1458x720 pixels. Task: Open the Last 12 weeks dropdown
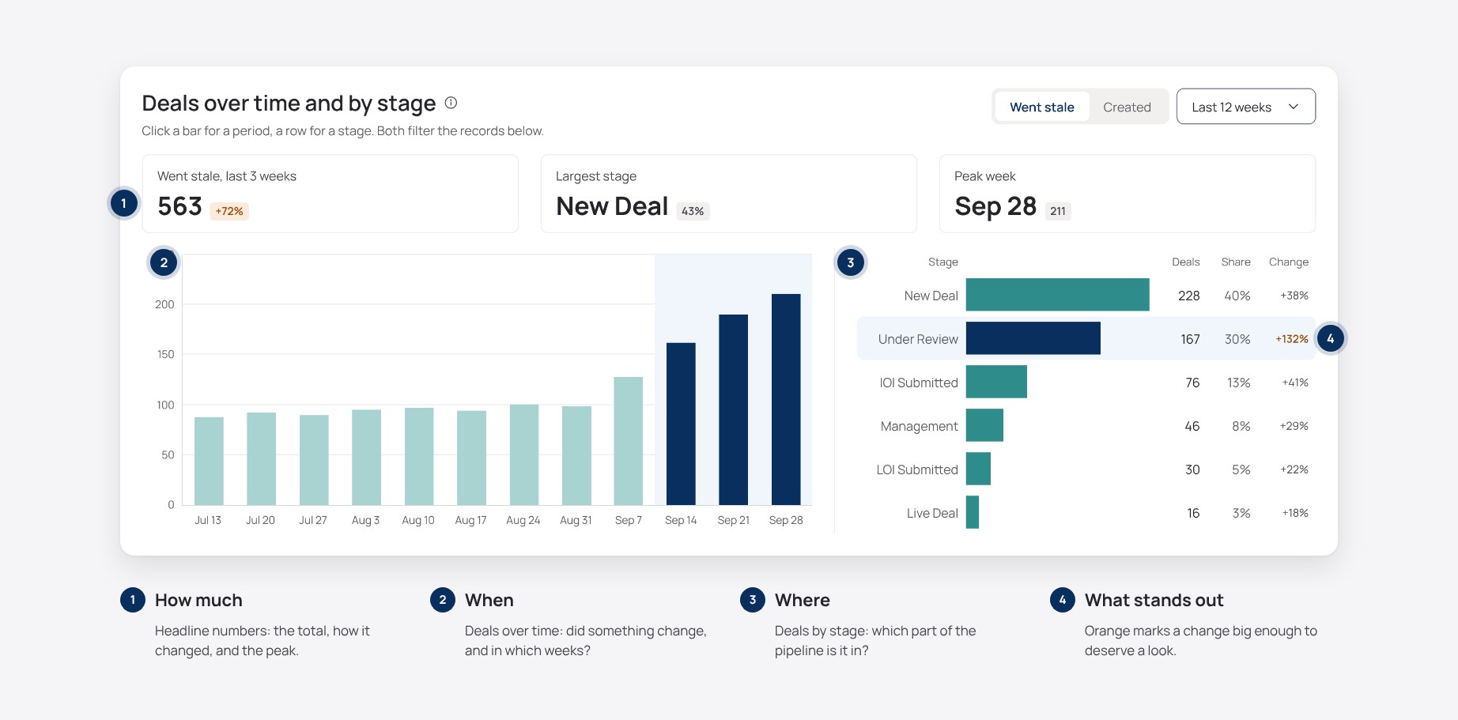[1245, 107]
